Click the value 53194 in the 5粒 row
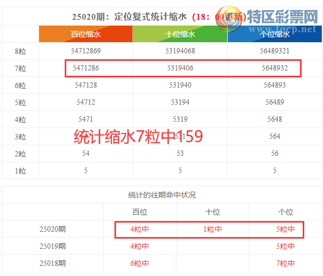Viewport: 323px width, 276px height. coord(180,102)
